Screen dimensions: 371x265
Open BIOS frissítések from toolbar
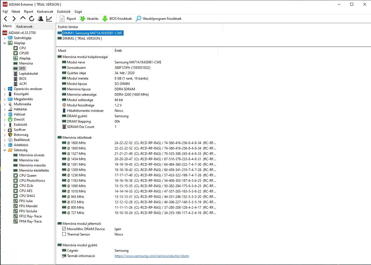pyautogui.click(x=117, y=19)
